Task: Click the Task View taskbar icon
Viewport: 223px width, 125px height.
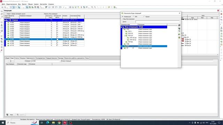Action: pos(42,123)
